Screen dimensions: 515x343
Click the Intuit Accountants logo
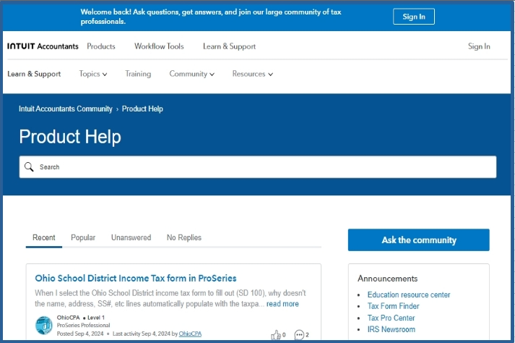pos(43,46)
